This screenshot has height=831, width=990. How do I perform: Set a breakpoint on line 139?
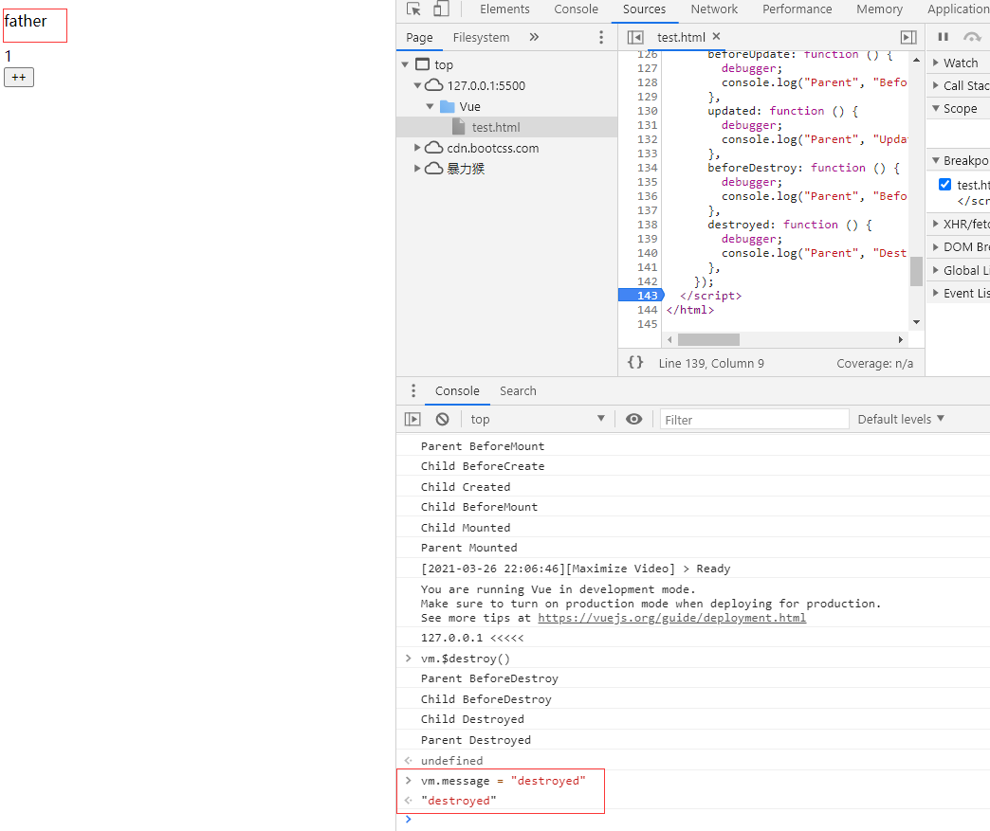(x=647, y=239)
